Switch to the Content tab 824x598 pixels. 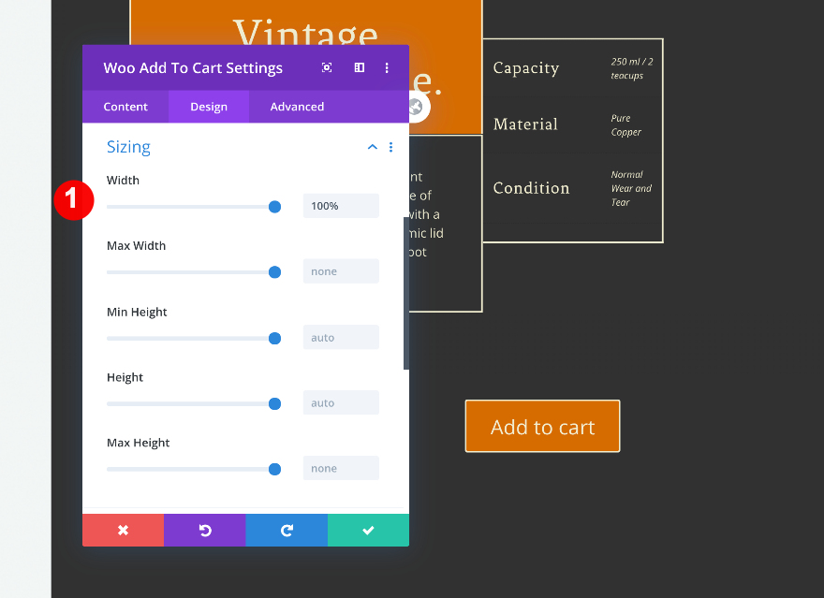125,107
